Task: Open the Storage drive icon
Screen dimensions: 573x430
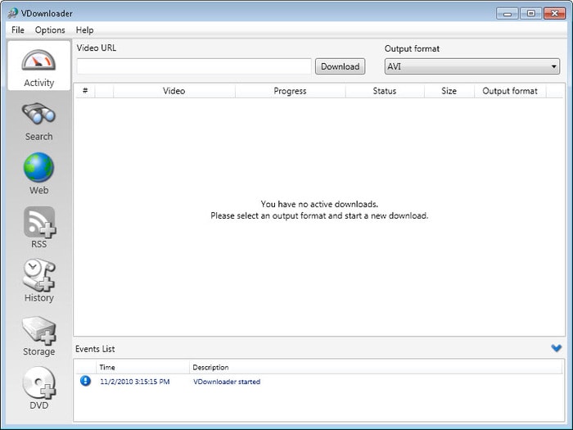Action: pos(39,330)
